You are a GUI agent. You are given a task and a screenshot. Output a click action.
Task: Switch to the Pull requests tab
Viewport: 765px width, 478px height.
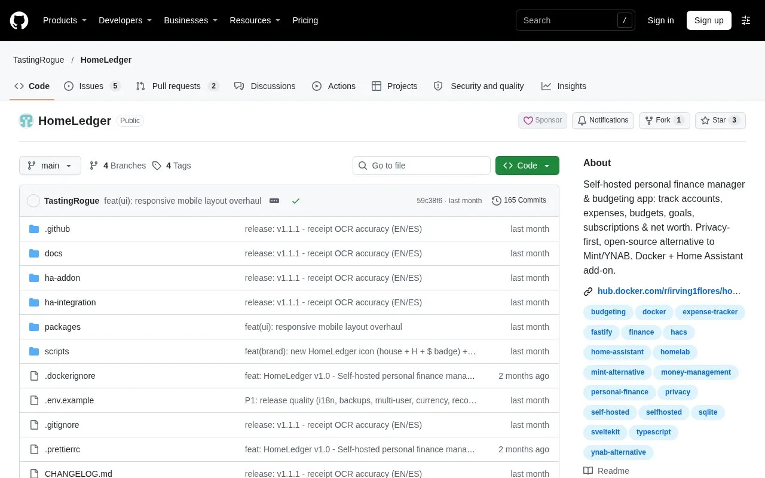[x=178, y=86]
